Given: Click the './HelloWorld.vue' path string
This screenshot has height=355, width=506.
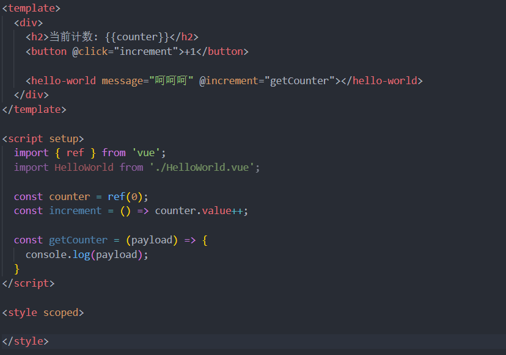Looking at the screenshot, I should coord(202,168).
